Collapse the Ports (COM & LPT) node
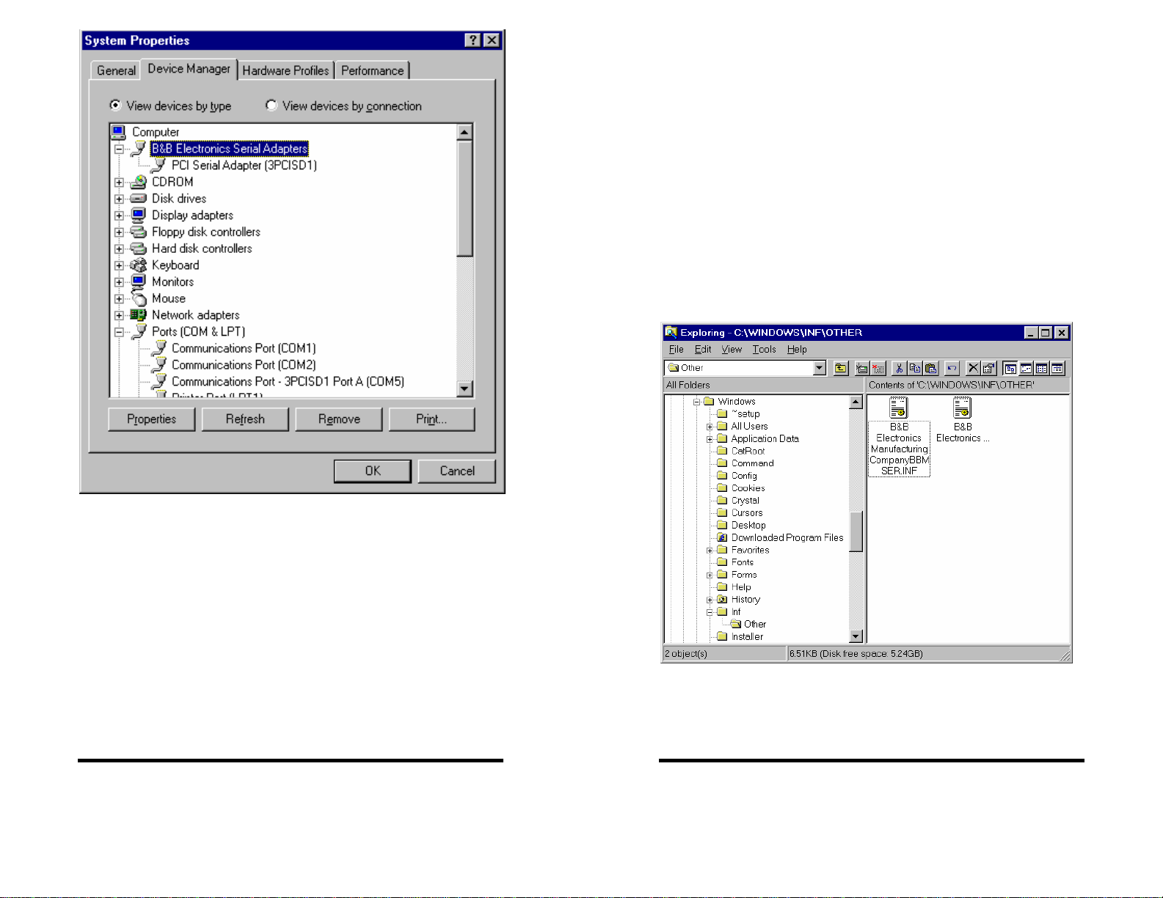 click(x=119, y=332)
